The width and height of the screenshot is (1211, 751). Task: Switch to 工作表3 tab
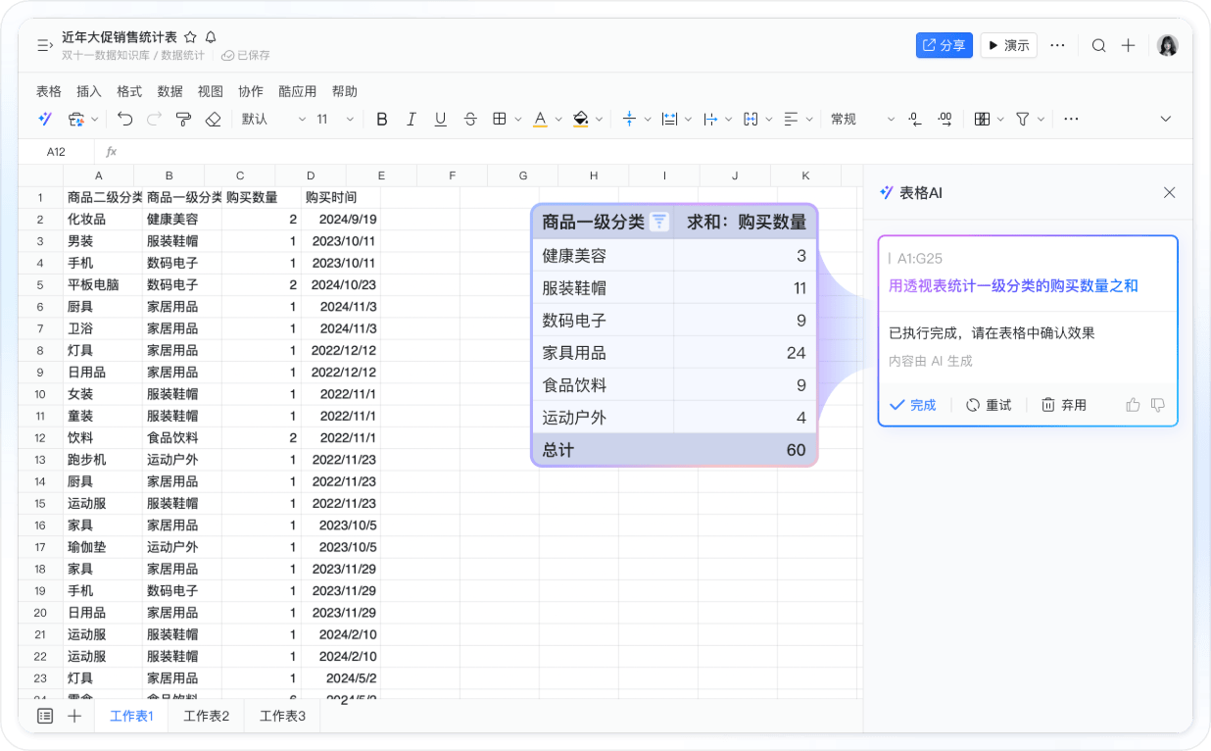click(282, 716)
